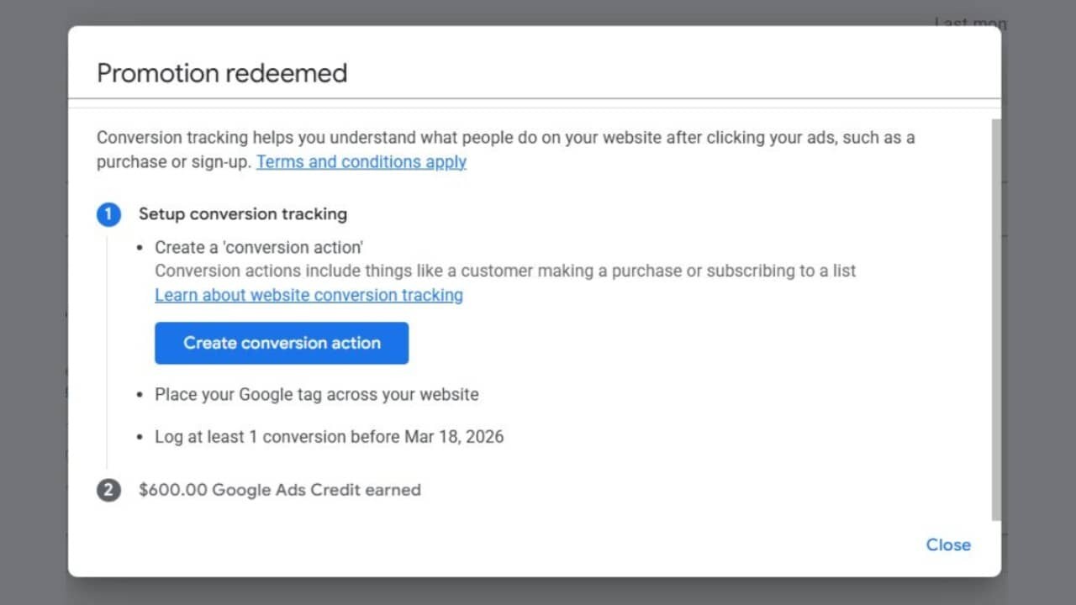Screen dimensions: 1076x605
Task: Close the Promotion redeemed dialog
Action: pyautogui.click(x=947, y=544)
